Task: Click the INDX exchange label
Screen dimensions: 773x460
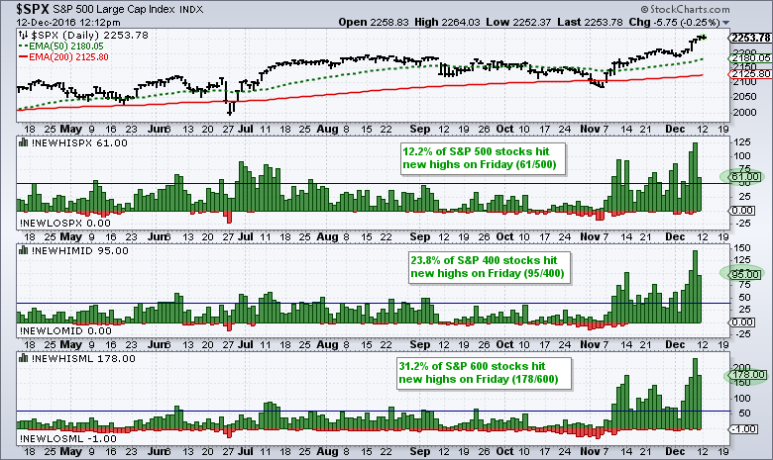Action: click(x=191, y=9)
